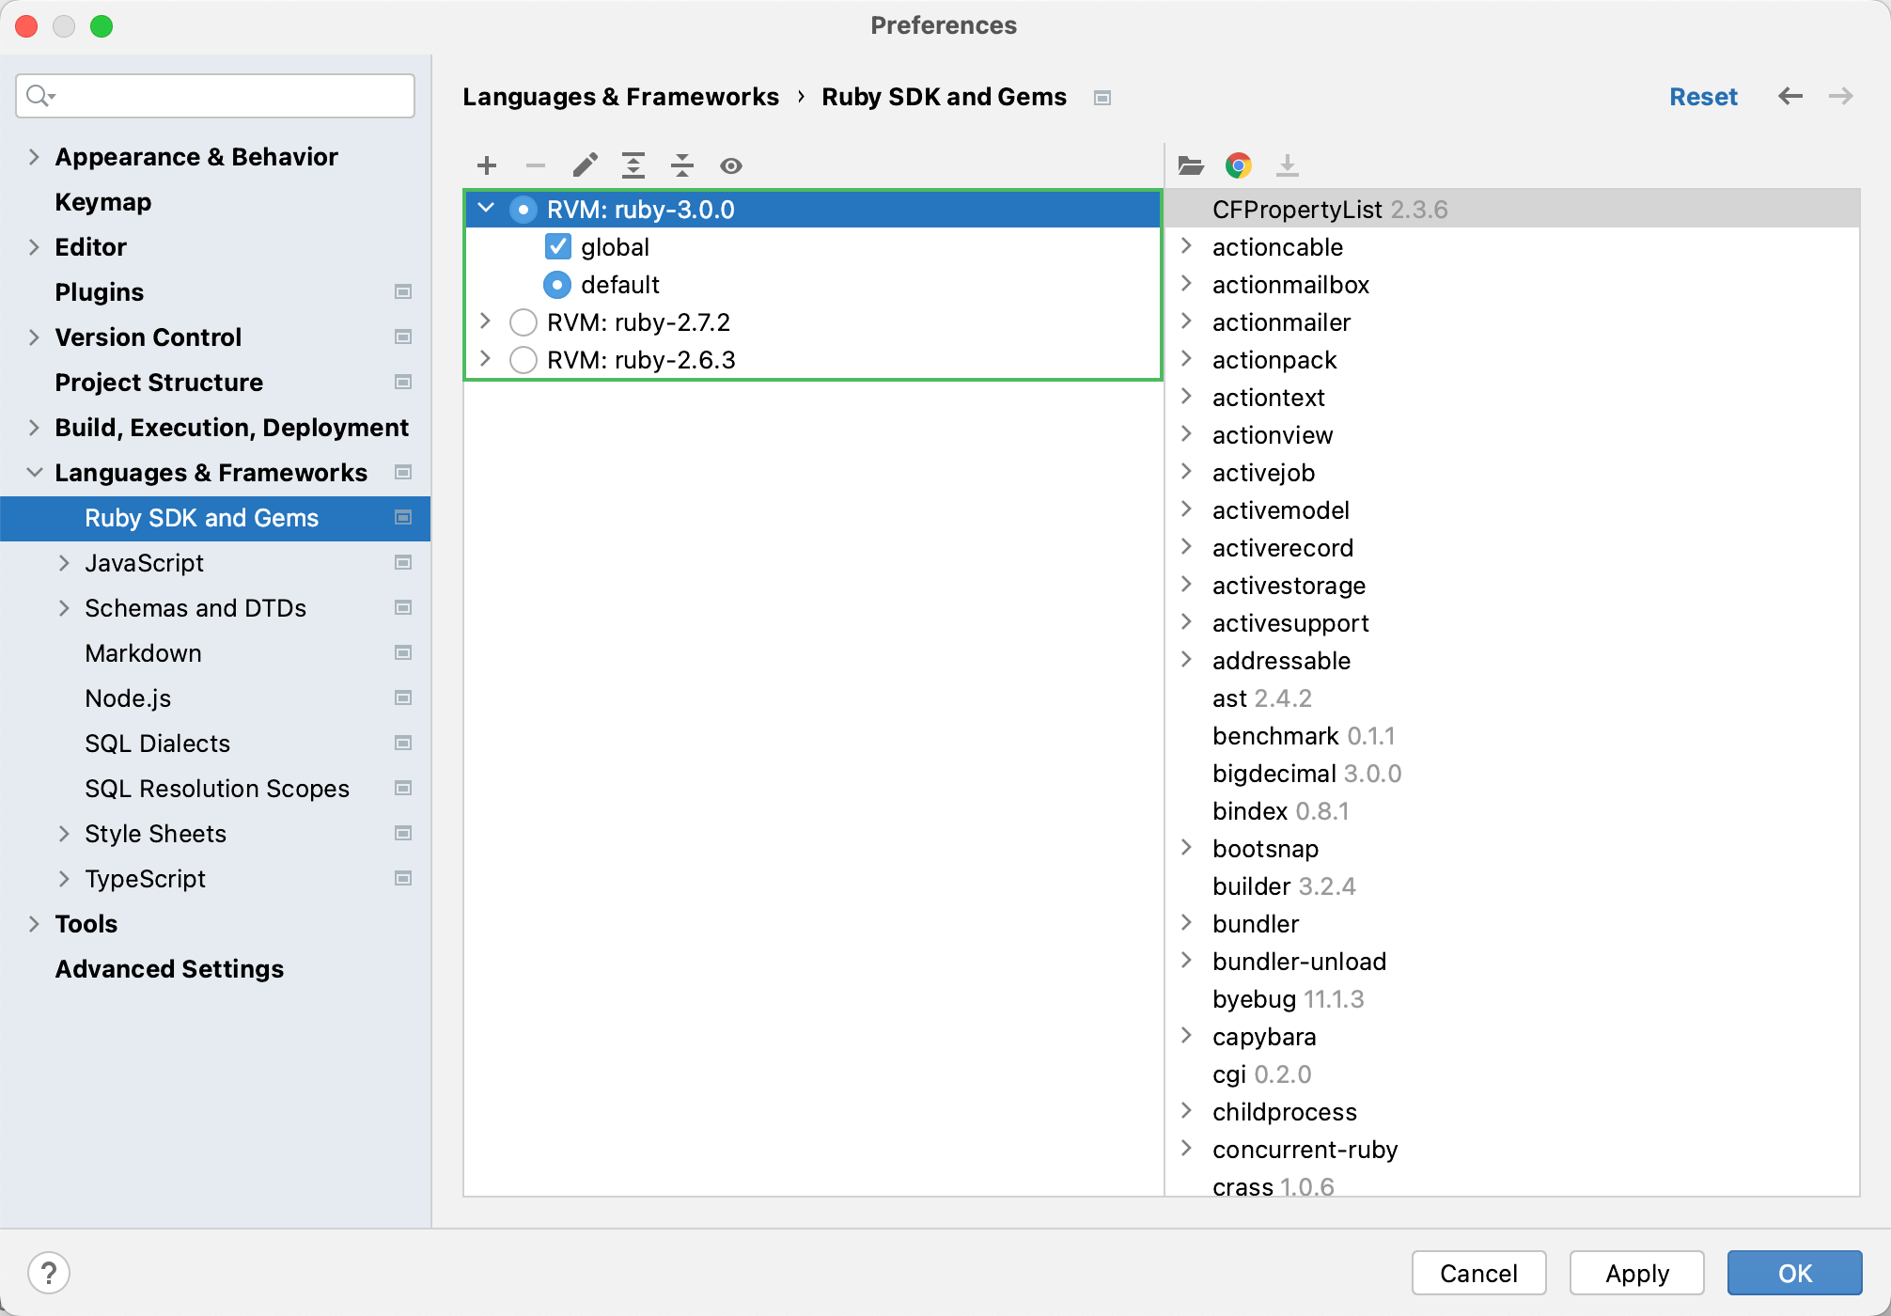Click the eye visibility toggle icon
This screenshot has height=1316, width=1891.
point(733,164)
